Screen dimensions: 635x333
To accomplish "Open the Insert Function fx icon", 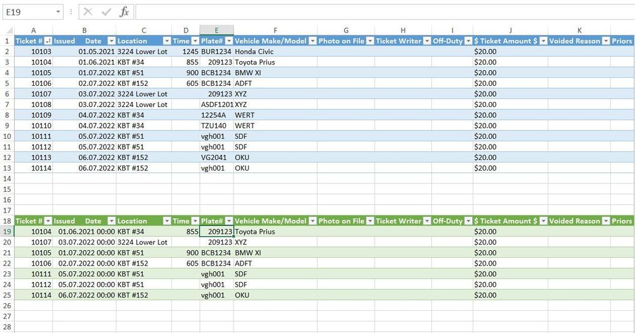I will point(124,12).
